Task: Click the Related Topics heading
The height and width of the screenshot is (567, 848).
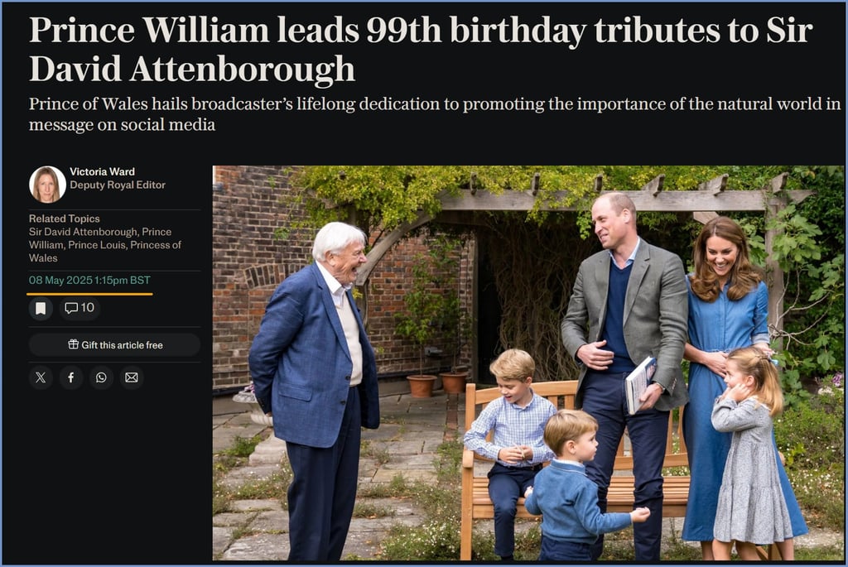Action: coord(65,219)
